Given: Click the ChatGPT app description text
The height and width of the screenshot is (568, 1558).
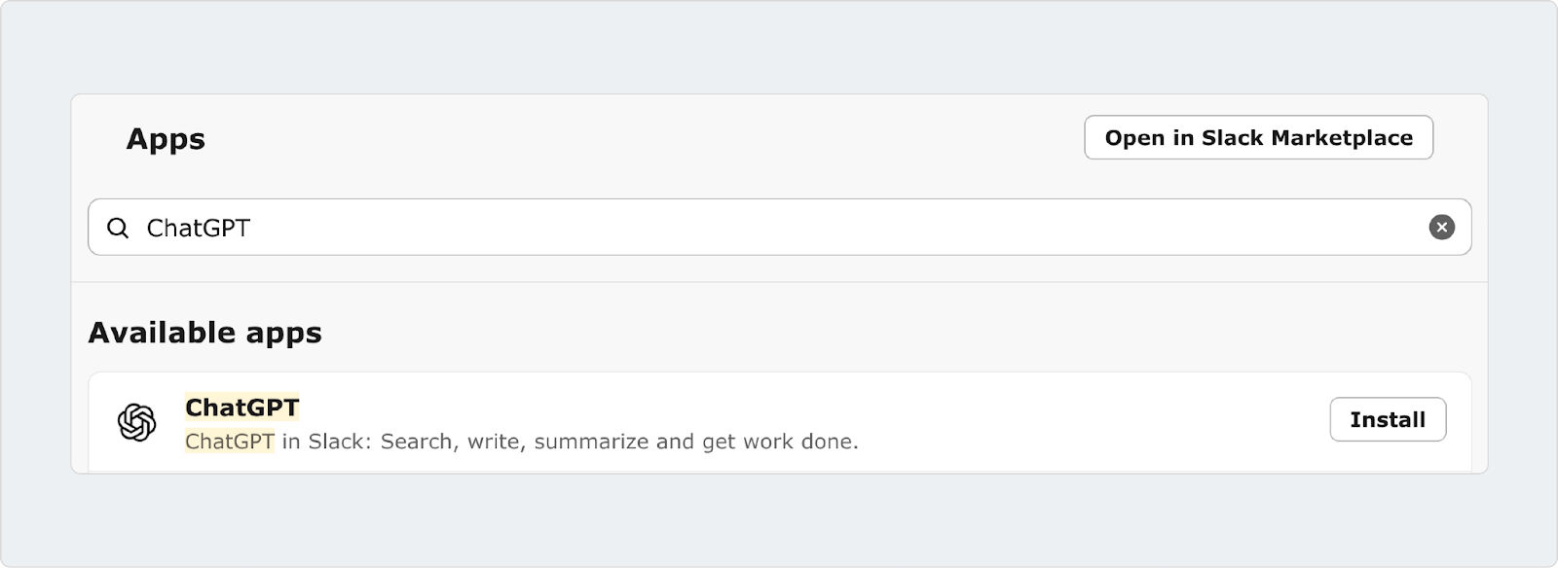Looking at the screenshot, I should click(522, 441).
